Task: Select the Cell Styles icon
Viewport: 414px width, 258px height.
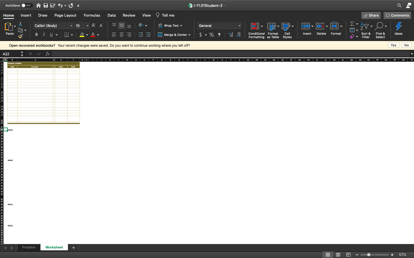Action: (285, 27)
